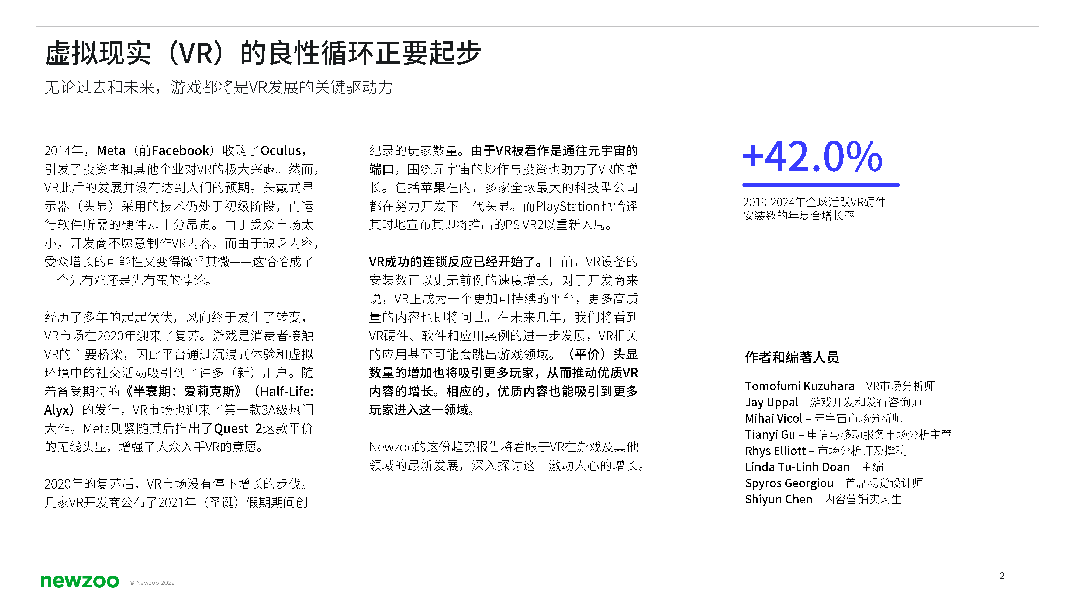
Task: Click the page number 2
Action: (1002, 576)
